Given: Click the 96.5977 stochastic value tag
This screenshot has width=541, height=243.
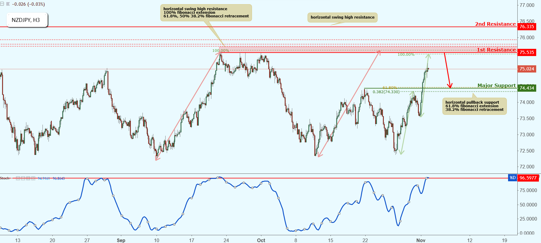Looking at the screenshot, I should (528, 178).
